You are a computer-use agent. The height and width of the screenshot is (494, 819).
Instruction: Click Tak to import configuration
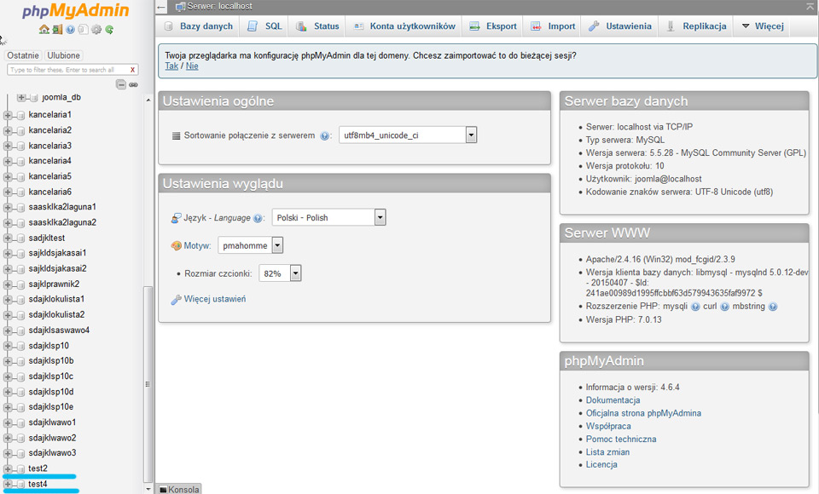[x=171, y=66]
